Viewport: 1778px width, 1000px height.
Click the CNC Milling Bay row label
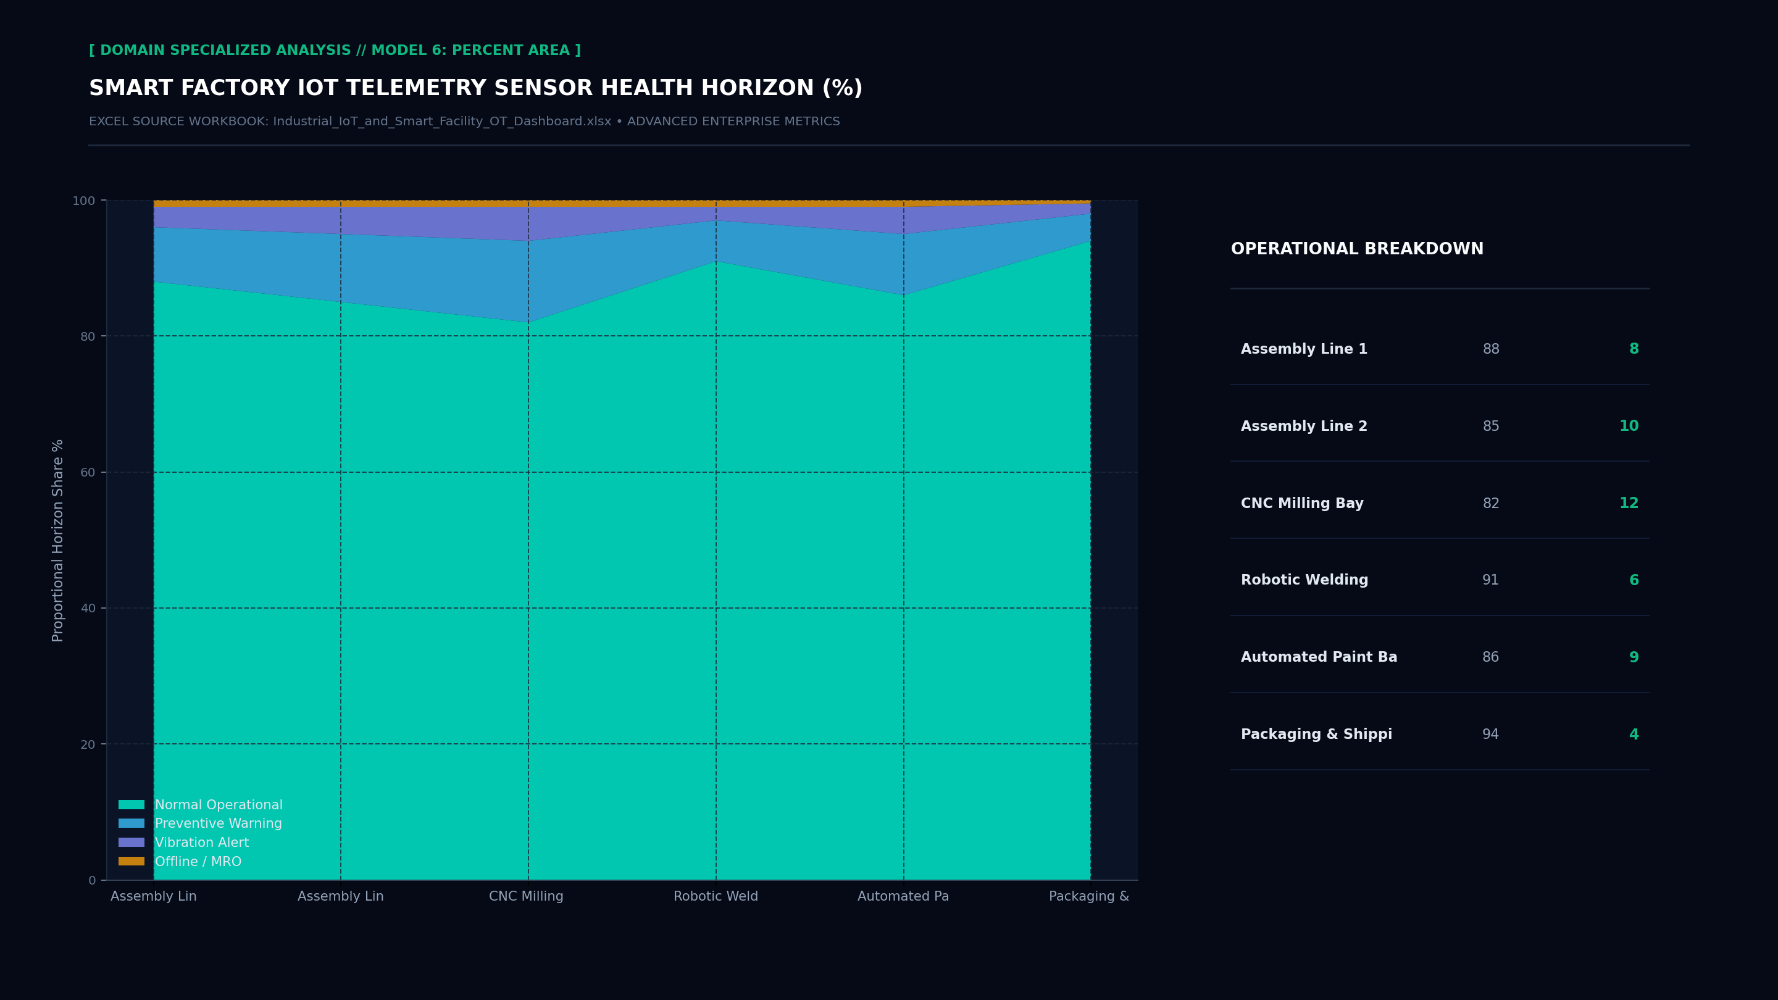1302,504
